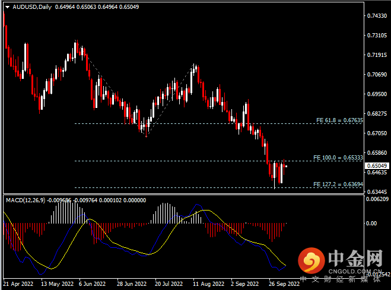The image size is (391, 290).
Task: Click the current price tag 0.65049
Action: click(377, 166)
